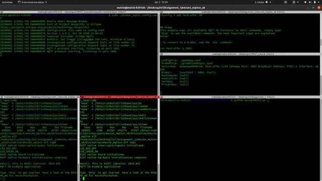Select the bottom-left emcute_mqttsn pane title bar
This screenshot has height=181, width=322.
(39, 97)
